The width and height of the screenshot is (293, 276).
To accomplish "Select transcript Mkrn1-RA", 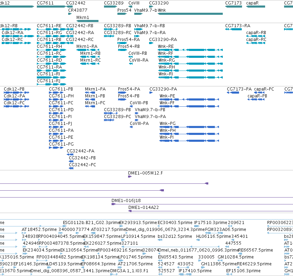I will coord(87,46).
